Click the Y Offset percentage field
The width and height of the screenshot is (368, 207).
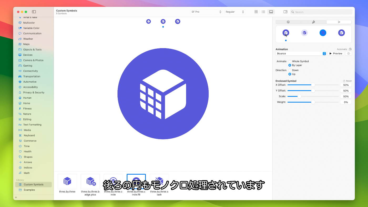pos(346,91)
